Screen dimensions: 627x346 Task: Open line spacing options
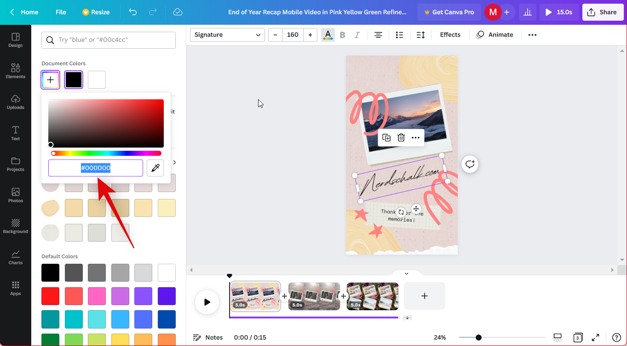[x=420, y=35]
